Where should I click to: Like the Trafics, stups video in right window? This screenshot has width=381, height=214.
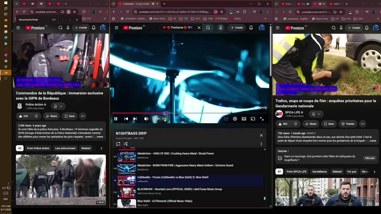[283, 124]
